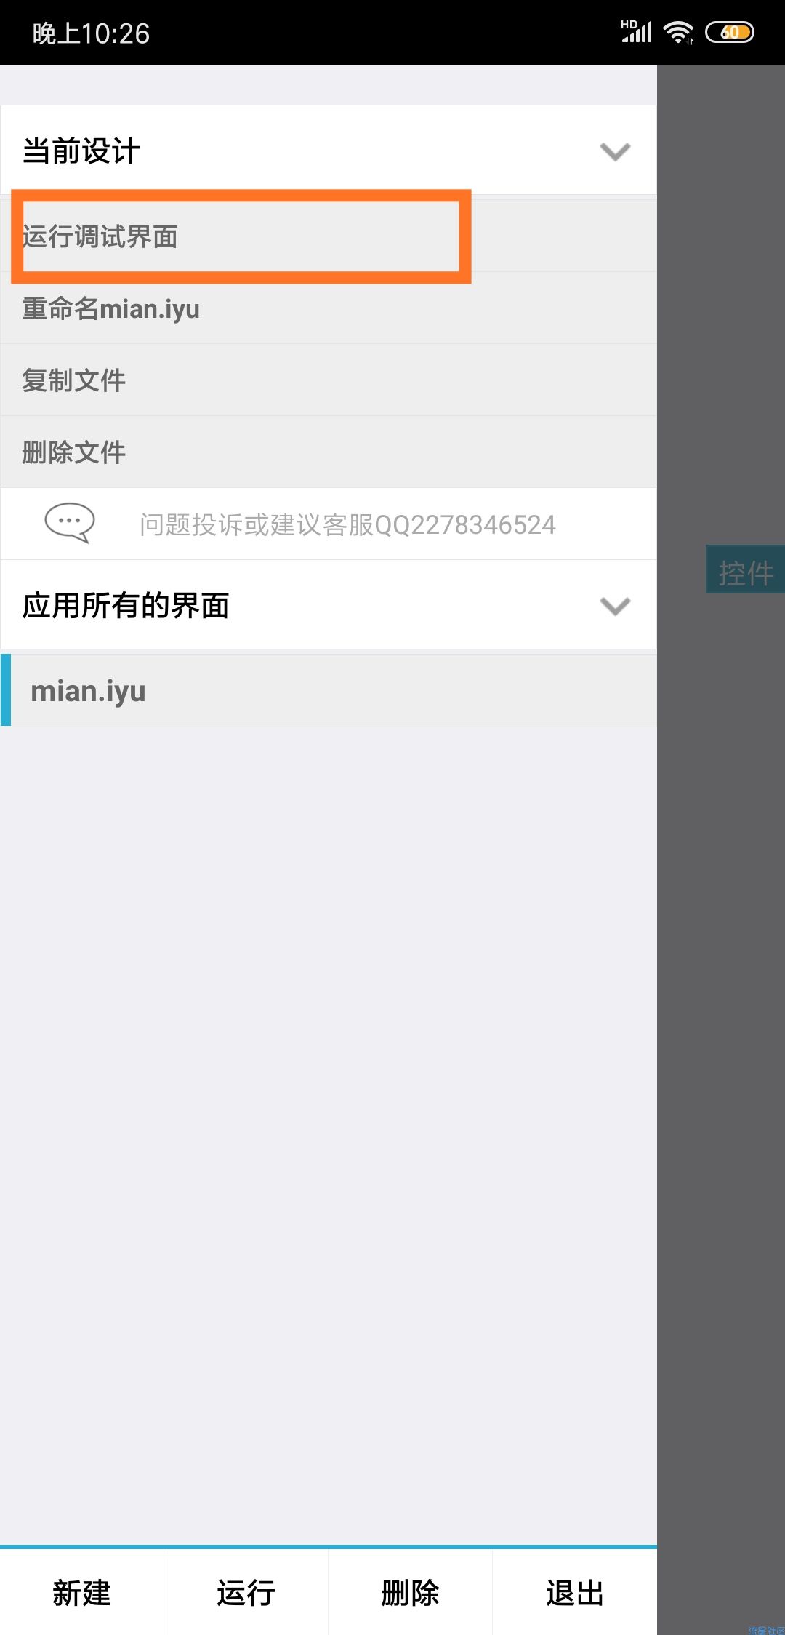Tap the 退出 button
Image resolution: width=785 pixels, height=1635 pixels.
[x=575, y=1592]
